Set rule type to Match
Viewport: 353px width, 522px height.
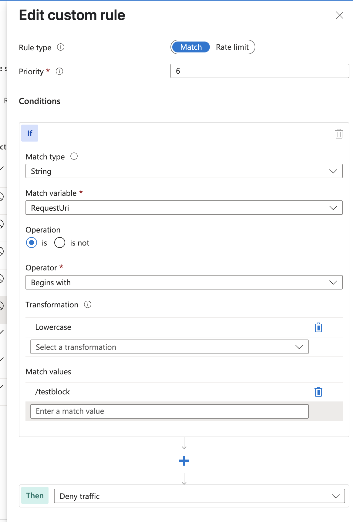[191, 47]
